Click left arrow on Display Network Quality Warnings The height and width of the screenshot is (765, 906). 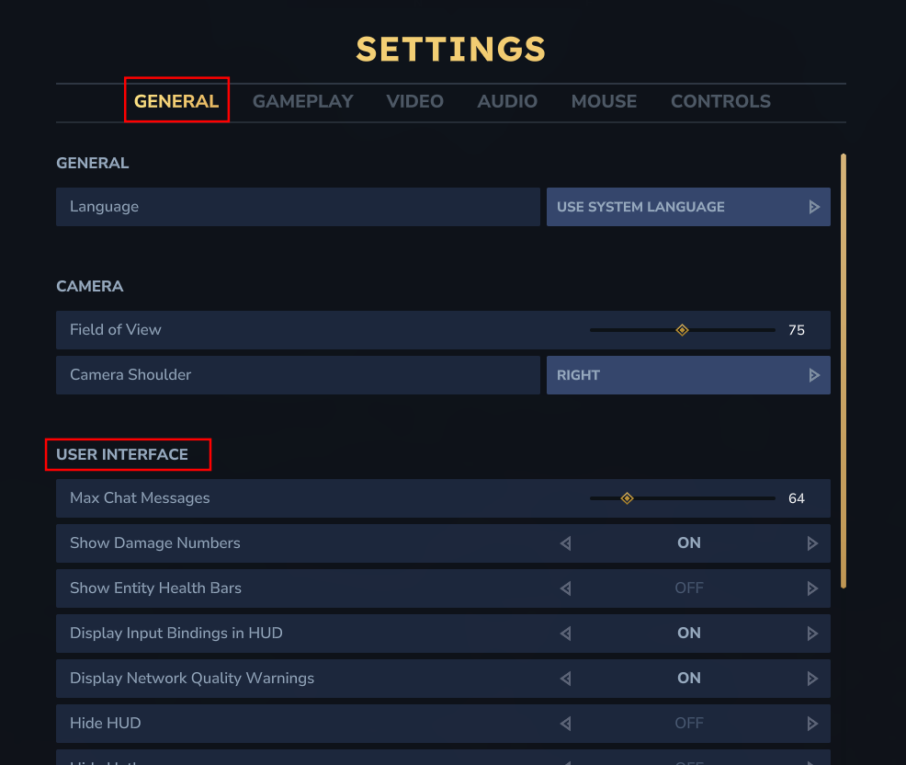click(565, 679)
